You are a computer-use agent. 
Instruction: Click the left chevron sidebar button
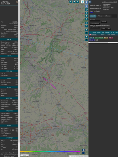click(87, 6)
